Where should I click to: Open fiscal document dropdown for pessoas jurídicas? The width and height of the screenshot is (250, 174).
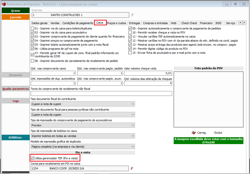click(83, 114)
